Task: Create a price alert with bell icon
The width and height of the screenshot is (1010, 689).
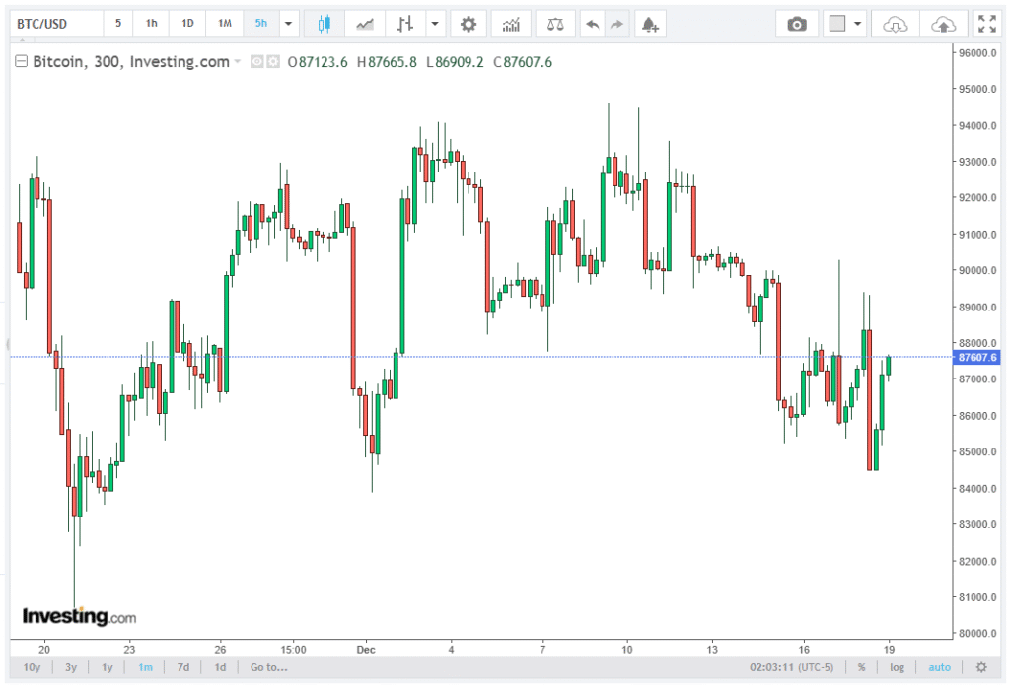Action: [648, 24]
